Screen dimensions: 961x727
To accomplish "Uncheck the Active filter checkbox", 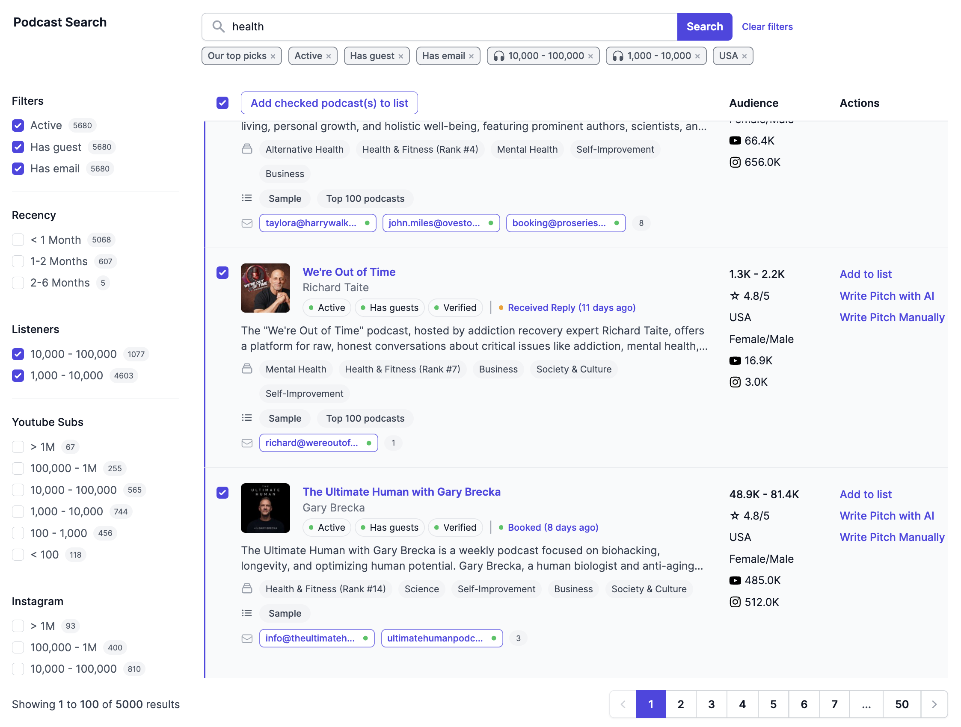I will [x=18, y=125].
